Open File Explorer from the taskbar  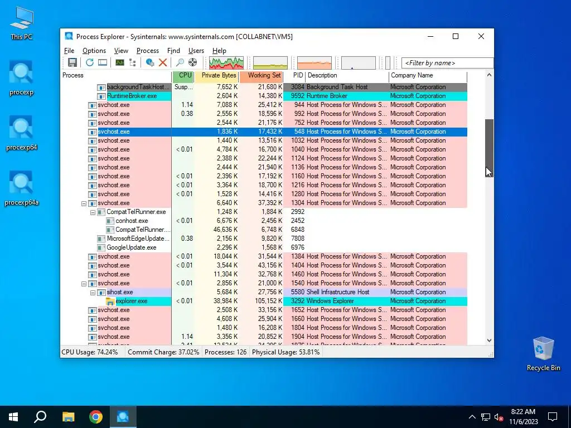(68, 417)
